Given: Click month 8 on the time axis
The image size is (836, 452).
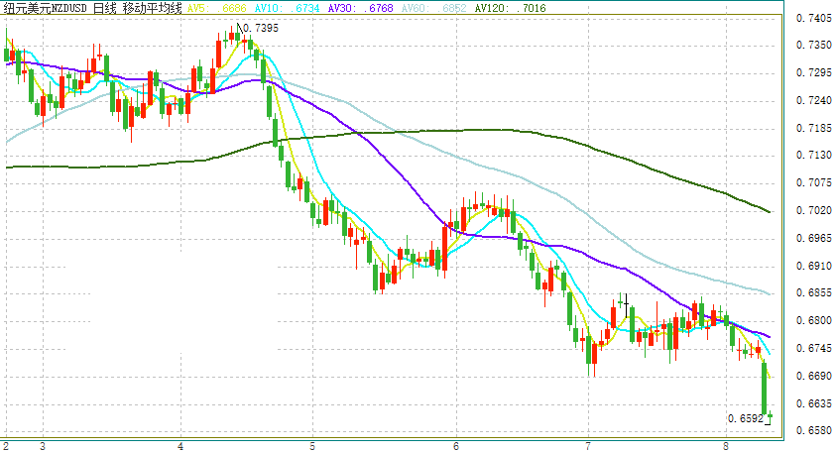Looking at the screenshot, I should pyautogui.click(x=727, y=445).
